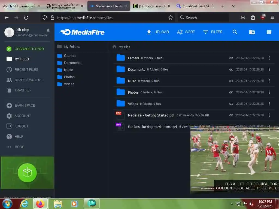Open the Sort options
Viewport: 279px width, 209px height.
186,32
